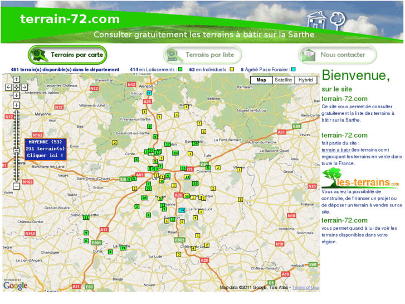Image resolution: width=405 pixels, height=304 pixels.
Task: Zoom out the map with minus
Action: [16, 186]
